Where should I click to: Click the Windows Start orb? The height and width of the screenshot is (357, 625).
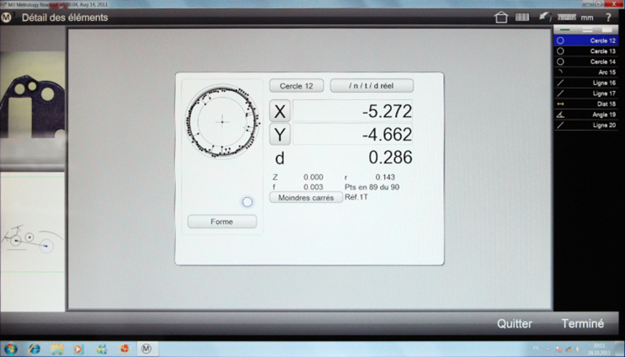[11, 349]
